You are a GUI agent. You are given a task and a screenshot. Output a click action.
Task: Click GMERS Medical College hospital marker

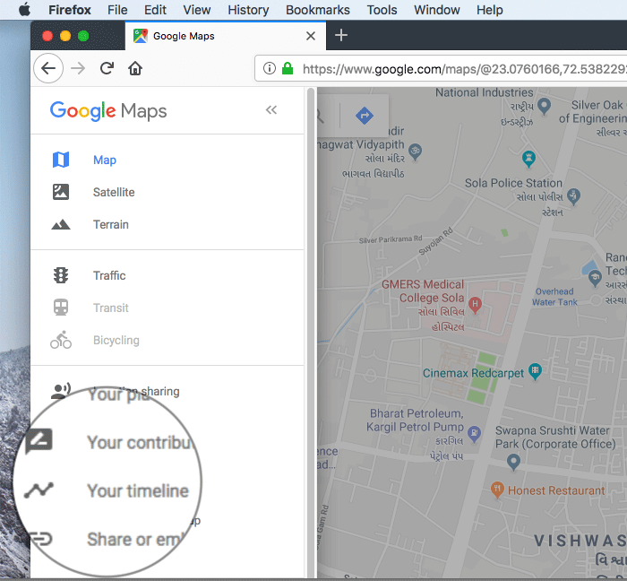coord(475,305)
